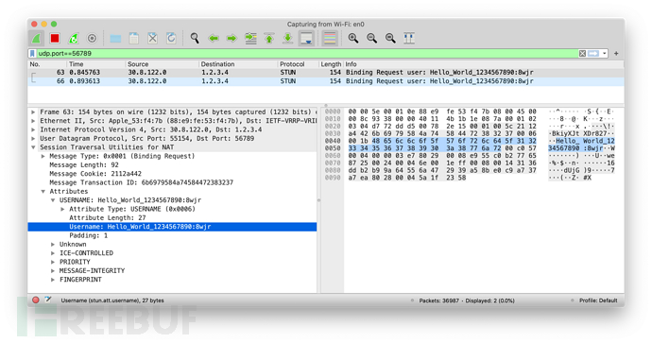Image resolution: width=652 pixels, height=343 pixels.
Task: Expand the PRIORITY attribute
Action: point(53,262)
